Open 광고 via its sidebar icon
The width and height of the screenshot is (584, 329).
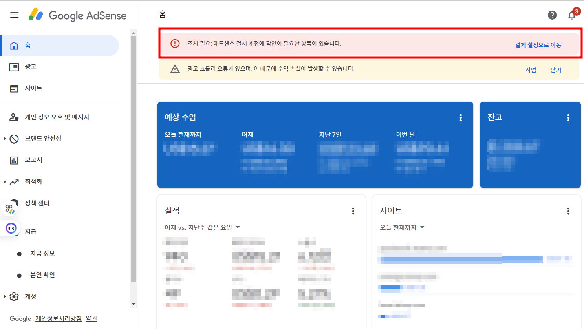tap(14, 66)
